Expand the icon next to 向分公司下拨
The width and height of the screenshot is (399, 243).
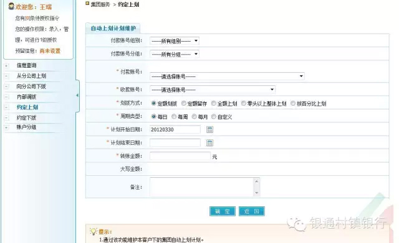(7, 86)
